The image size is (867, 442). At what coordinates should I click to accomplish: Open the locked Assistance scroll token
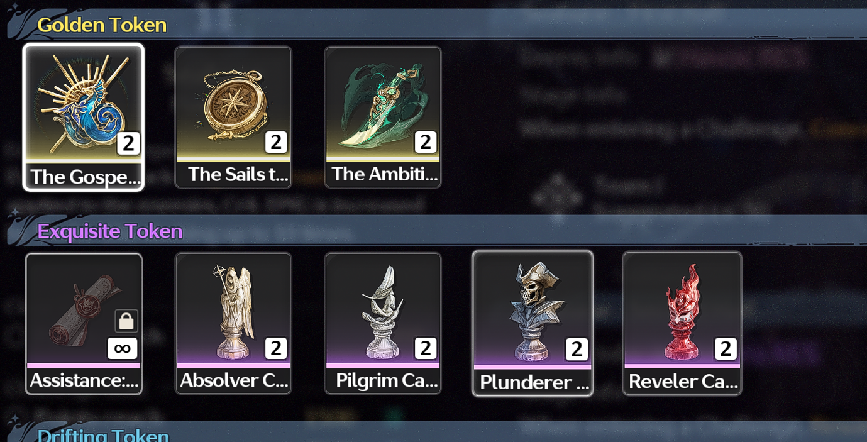tap(84, 324)
